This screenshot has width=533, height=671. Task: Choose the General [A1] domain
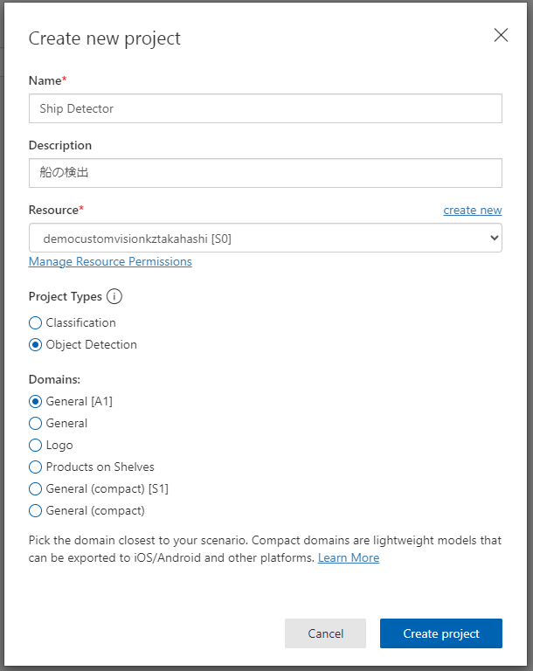pyautogui.click(x=36, y=401)
